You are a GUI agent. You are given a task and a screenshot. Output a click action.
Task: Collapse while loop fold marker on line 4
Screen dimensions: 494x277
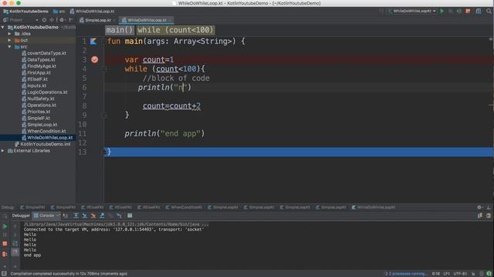104,68
